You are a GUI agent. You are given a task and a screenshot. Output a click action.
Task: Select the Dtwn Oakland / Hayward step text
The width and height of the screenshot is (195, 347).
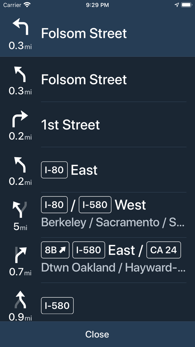[113, 268]
